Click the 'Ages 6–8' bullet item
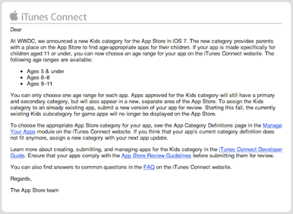Image resolution: width=293 pixels, height=214 pixels. pos(38,77)
